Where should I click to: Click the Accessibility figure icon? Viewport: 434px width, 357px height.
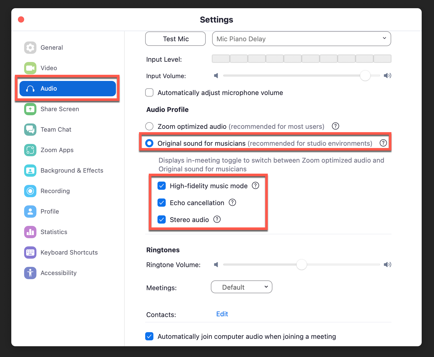coord(30,273)
